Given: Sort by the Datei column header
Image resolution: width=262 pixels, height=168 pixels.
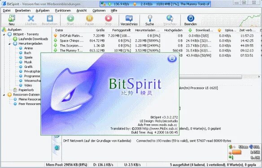Looking at the screenshot, I should [59, 30].
